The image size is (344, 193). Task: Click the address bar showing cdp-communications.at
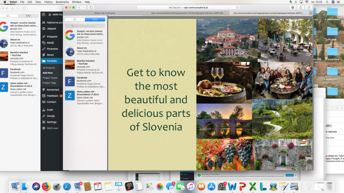[x=188, y=7]
